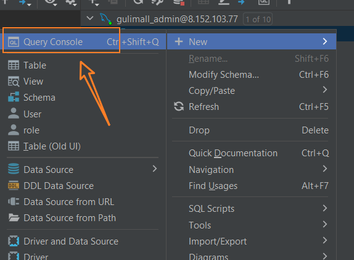Collapse the gulimall_admin data source node
The image size is (354, 260).
coord(90,18)
